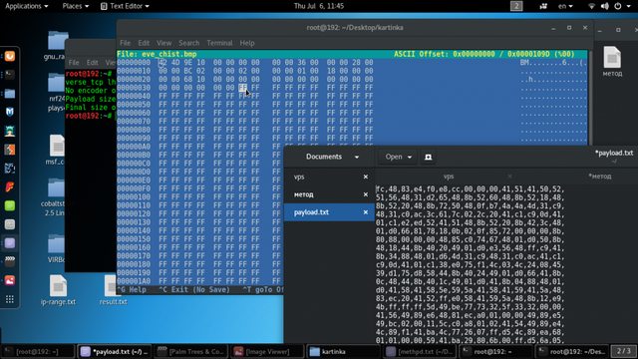The width and height of the screenshot is (638, 359).
Task: Switch to kartinka taskbar window
Action: [x=343, y=352]
